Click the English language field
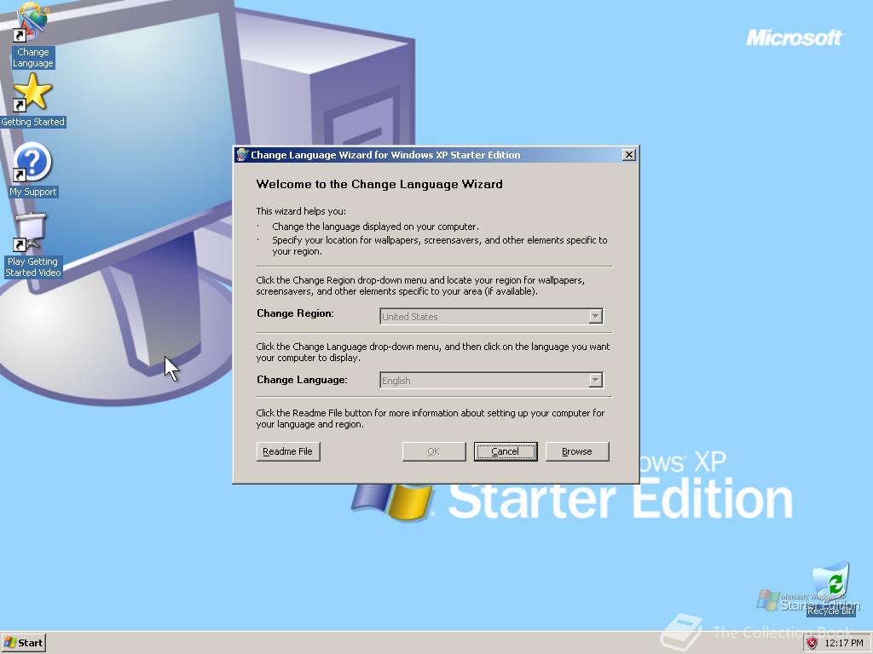Viewport: 873px width, 654px height. pos(491,381)
